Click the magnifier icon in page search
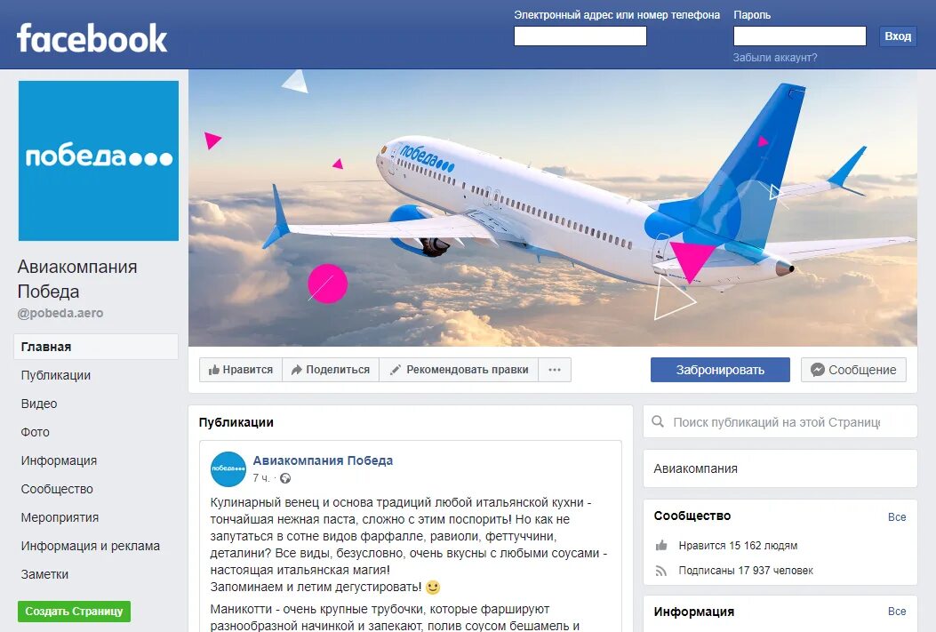936x632 pixels. point(658,422)
